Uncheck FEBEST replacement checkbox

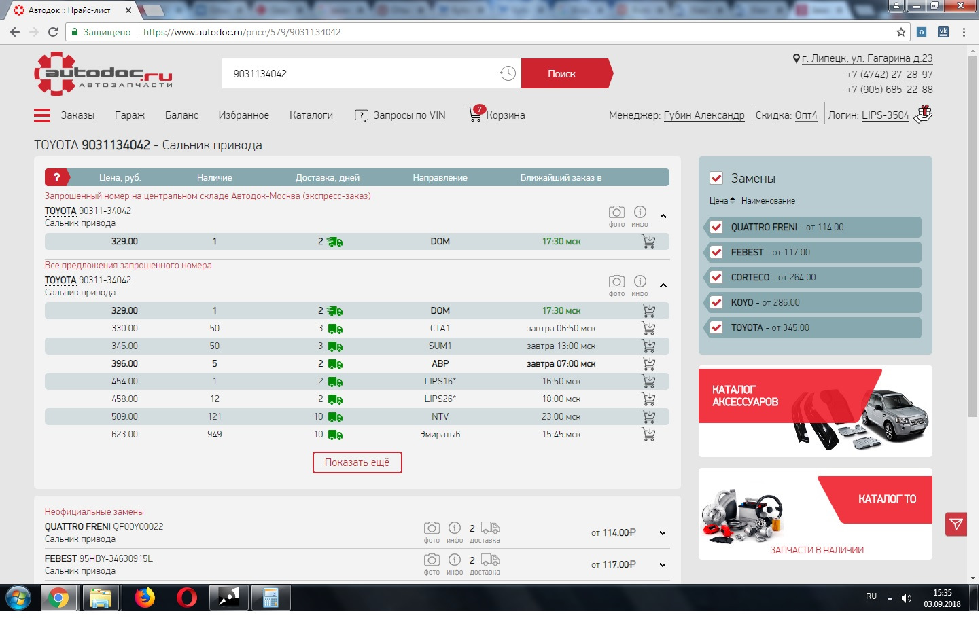point(716,253)
